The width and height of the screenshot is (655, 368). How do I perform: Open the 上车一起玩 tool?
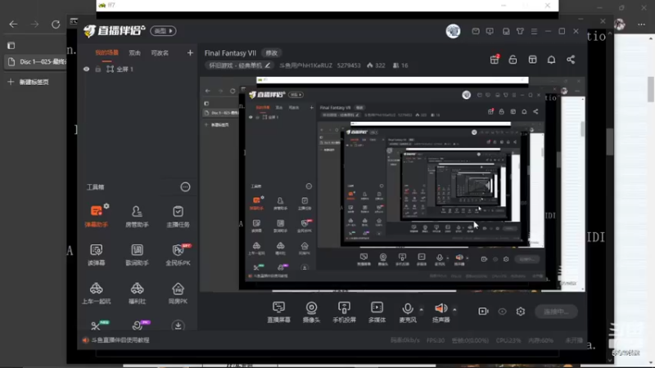point(96,293)
